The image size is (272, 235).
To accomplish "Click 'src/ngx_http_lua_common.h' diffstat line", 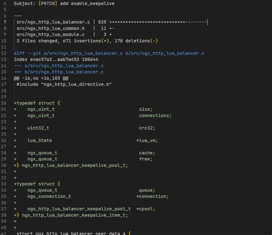I will click(65, 29).
